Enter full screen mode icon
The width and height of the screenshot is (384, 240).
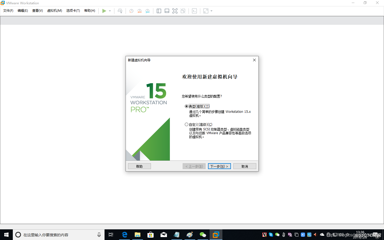click(175, 11)
